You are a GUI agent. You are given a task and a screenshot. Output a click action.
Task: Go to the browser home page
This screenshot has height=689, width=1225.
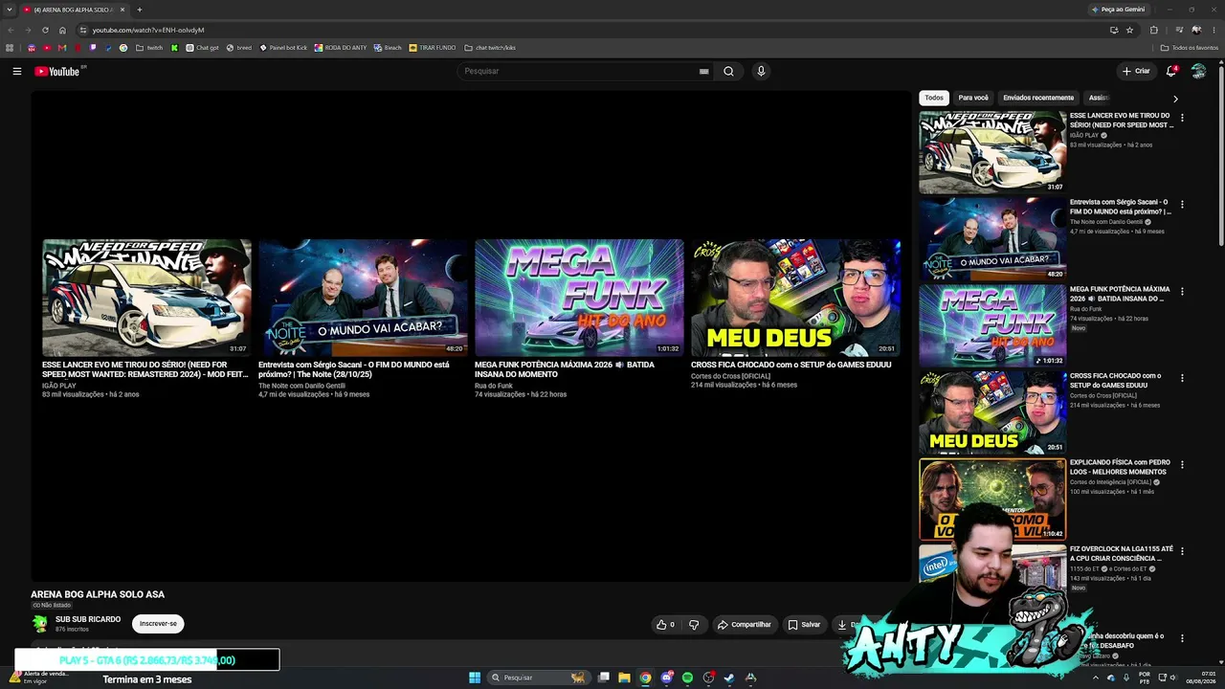coord(62,30)
